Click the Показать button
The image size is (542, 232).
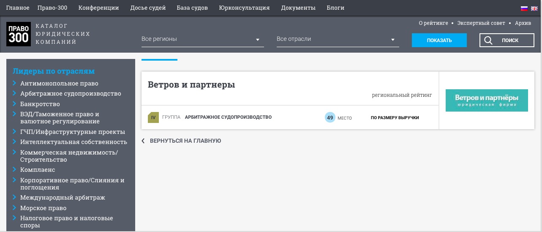click(439, 40)
